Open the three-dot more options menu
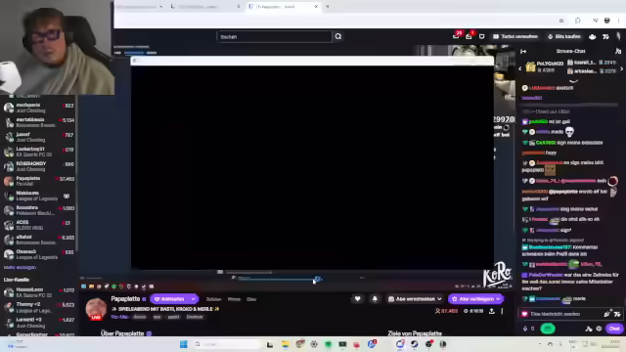This screenshot has height=352, width=626. (502, 311)
